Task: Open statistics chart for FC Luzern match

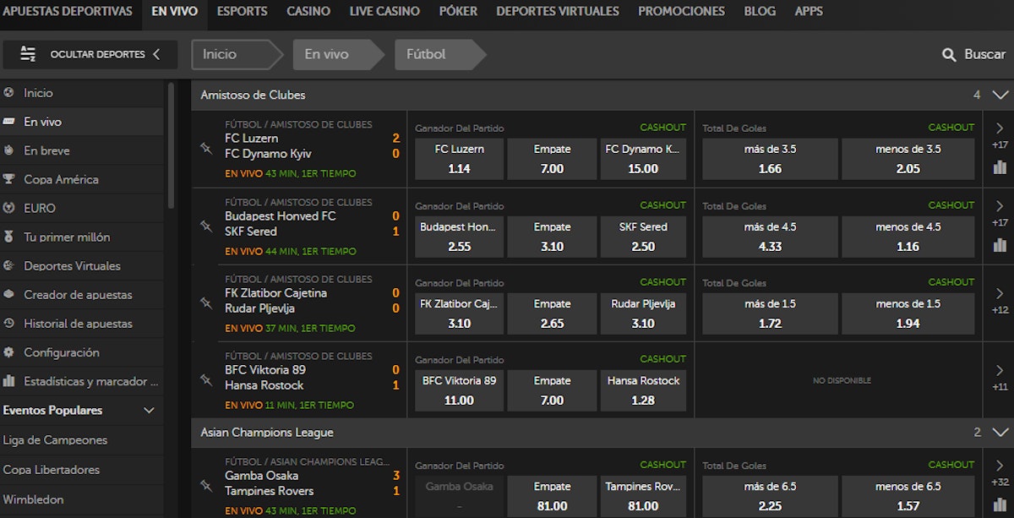Action: 1000,167
